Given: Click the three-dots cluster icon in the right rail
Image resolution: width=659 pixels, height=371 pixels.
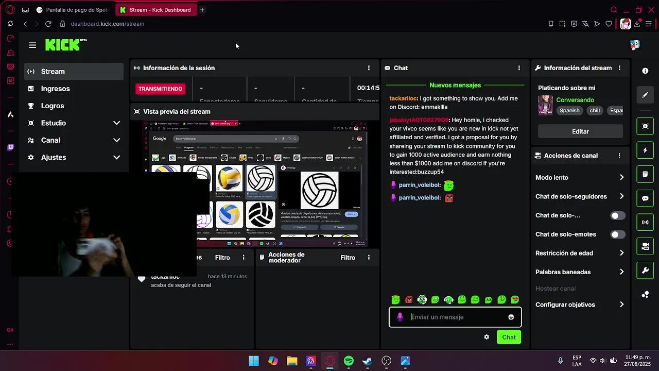Looking at the screenshot, I should coord(645,294).
